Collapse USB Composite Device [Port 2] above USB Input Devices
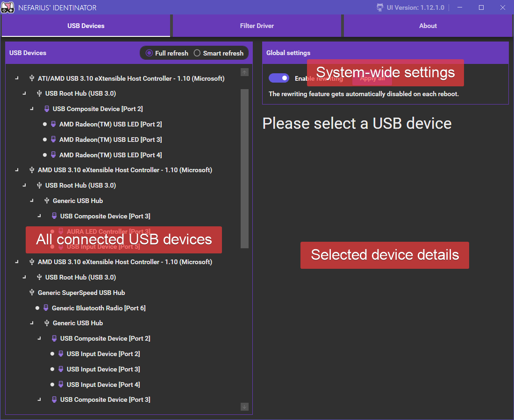The height and width of the screenshot is (420, 514). 39,338
